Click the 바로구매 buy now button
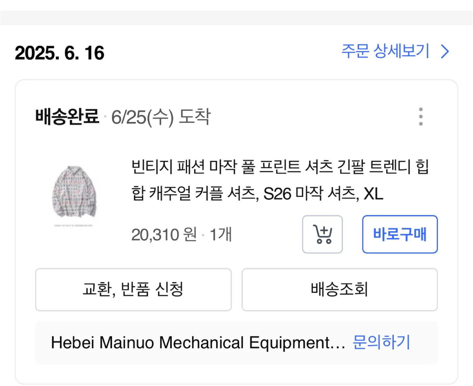This screenshot has height=386, width=473. (x=400, y=234)
